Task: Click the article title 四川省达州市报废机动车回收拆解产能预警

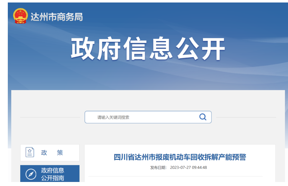Action: click(x=180, y=157)
